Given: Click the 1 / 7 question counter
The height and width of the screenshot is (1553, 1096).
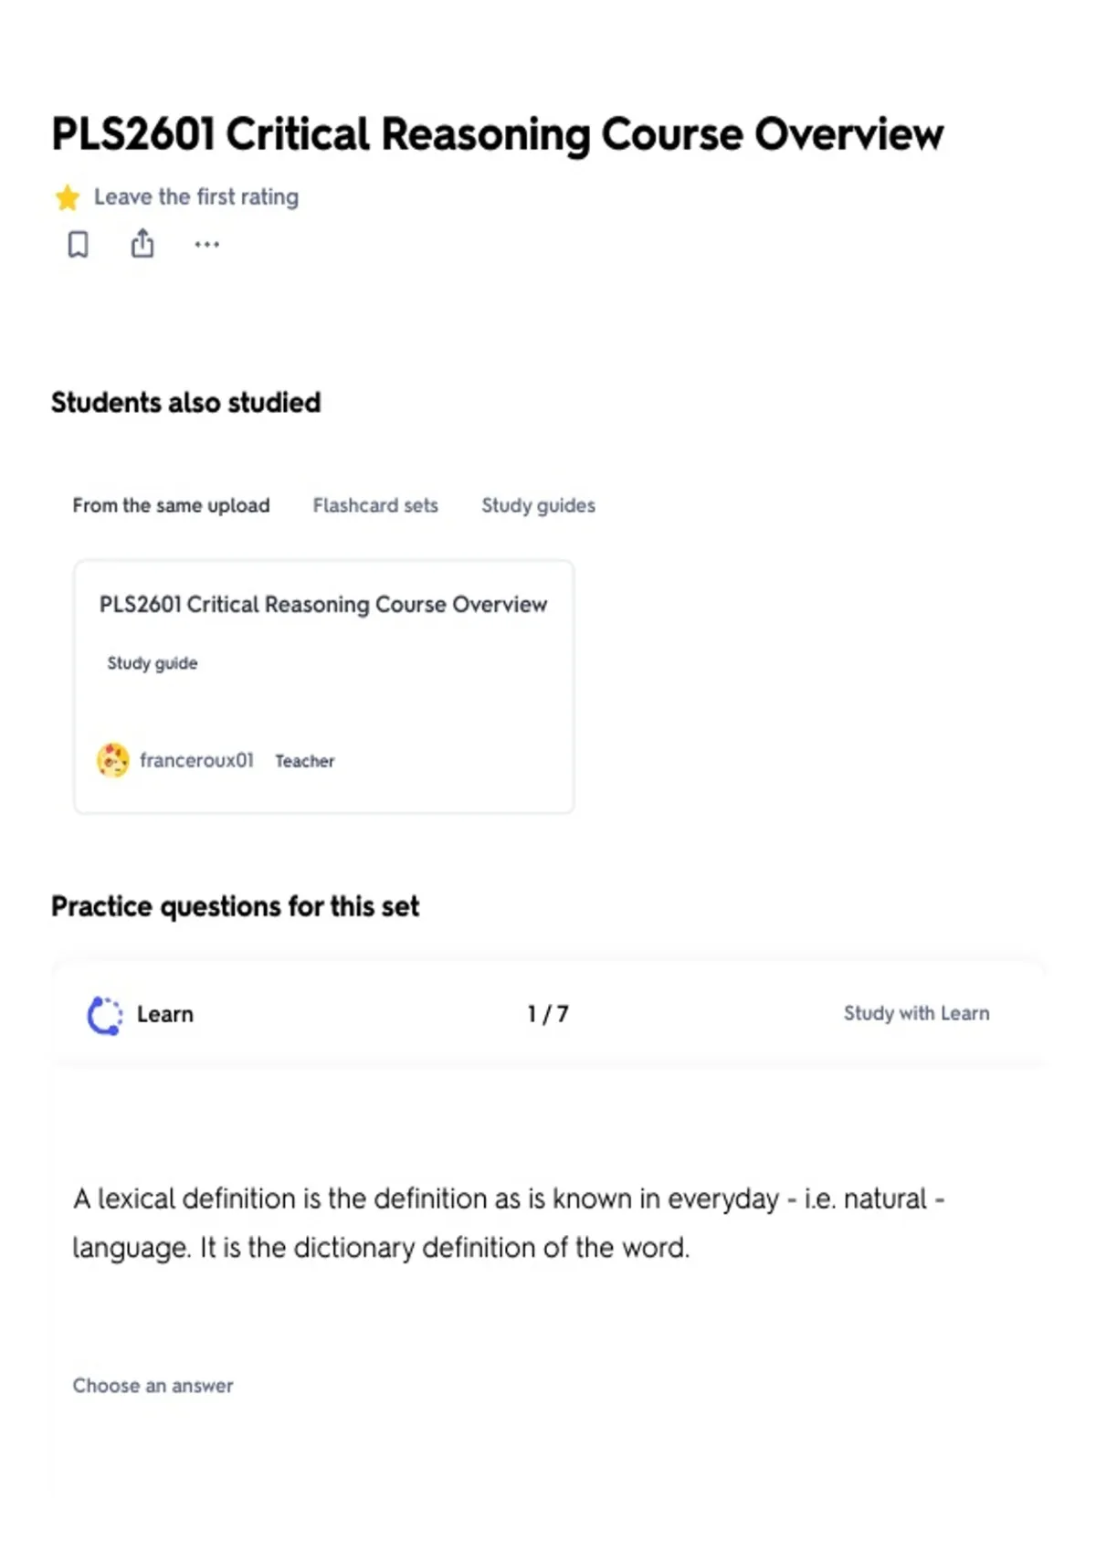Looking at the screenshot, I should coord(548,1014).
